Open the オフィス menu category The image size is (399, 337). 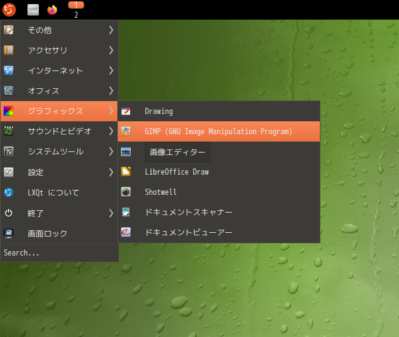59,91
